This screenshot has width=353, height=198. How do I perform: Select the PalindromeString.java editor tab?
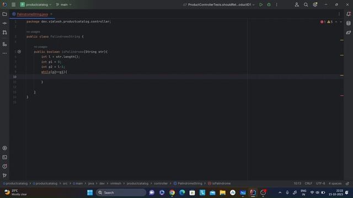pyautogui.click(x=32, y=14)
